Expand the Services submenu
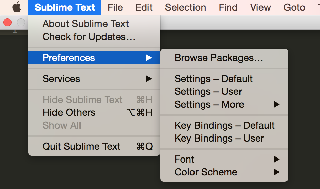 (x=94, y=79)
